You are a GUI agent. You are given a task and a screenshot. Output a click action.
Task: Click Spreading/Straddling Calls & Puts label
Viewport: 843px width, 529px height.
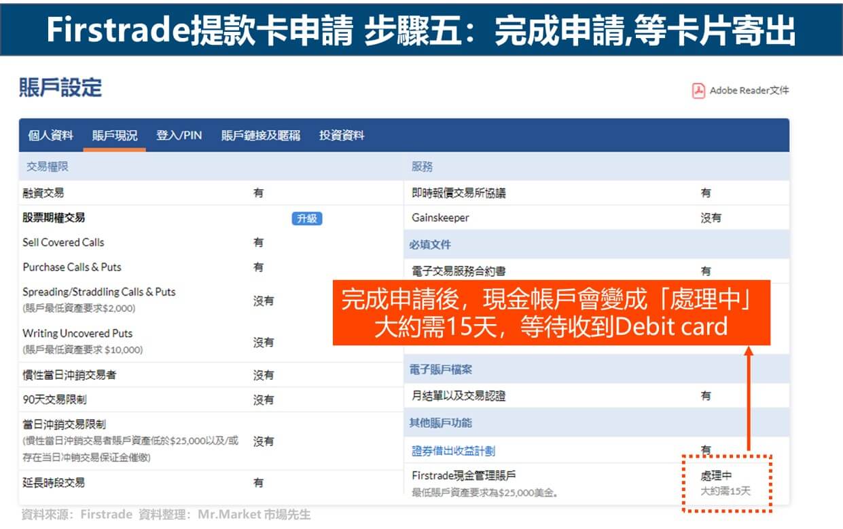coord(99,292)
